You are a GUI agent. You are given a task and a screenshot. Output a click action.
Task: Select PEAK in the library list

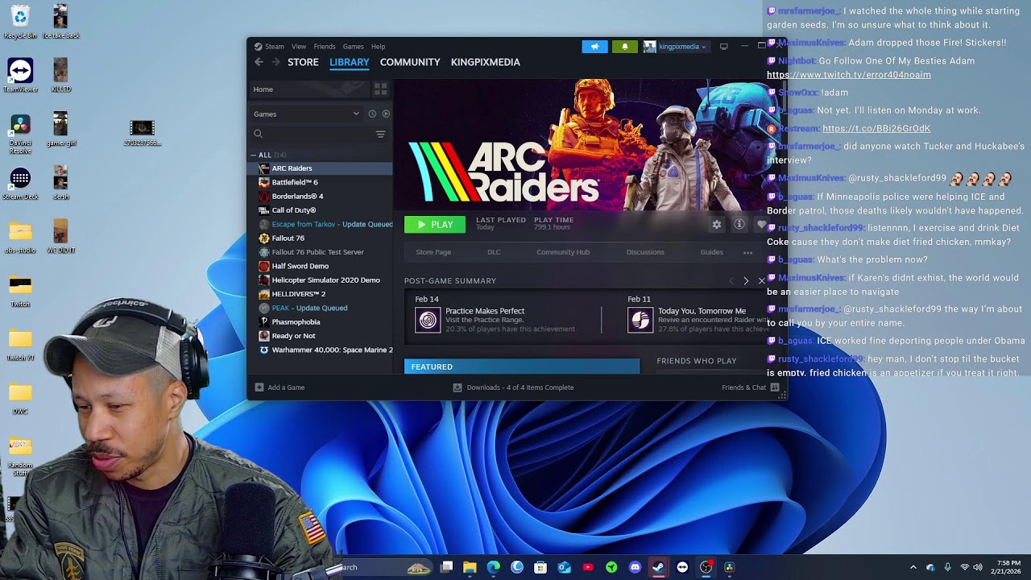pos(320,308)
